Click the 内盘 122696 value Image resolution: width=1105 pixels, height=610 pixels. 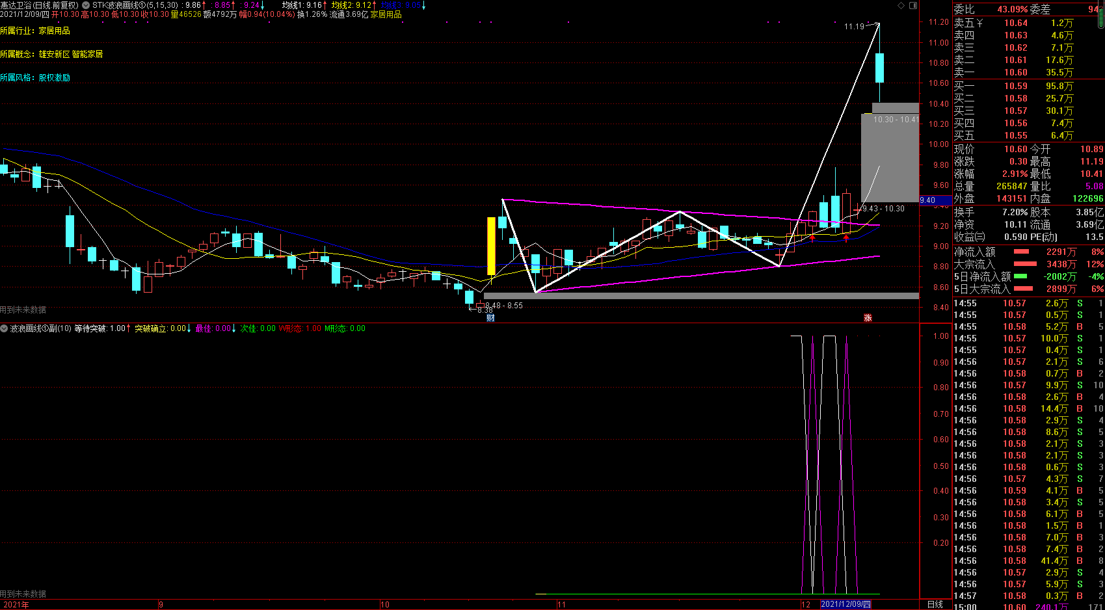[1088, 199]
